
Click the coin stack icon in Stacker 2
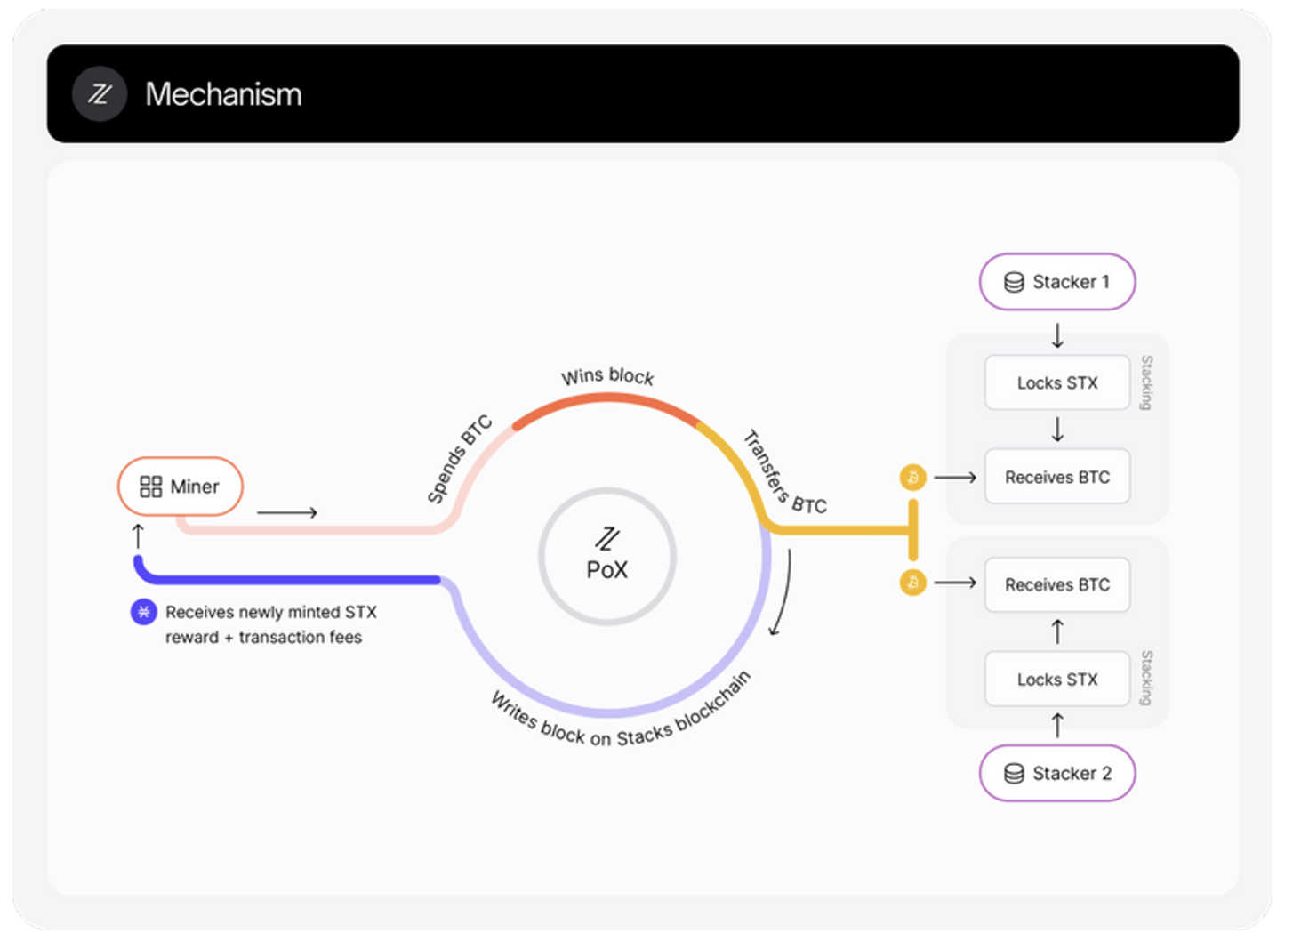[x=1014, y=774]
